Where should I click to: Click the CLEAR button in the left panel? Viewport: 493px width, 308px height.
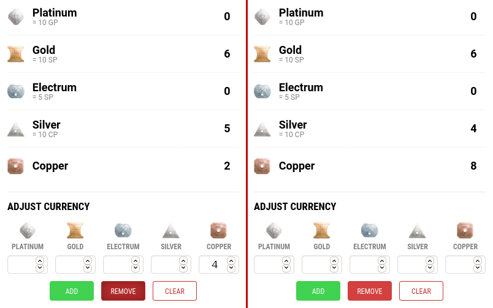175,291
